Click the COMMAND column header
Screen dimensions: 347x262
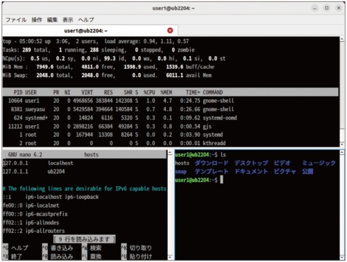tap(213, 92)
